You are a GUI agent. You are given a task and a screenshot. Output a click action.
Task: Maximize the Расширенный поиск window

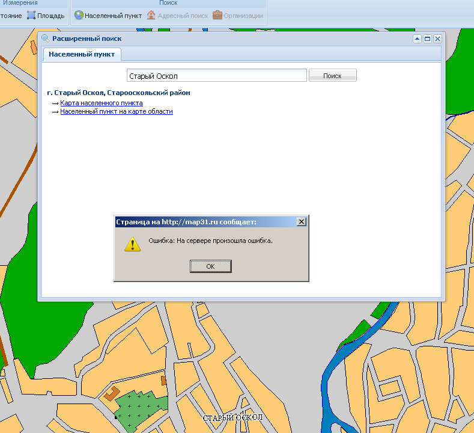point(427,38)
